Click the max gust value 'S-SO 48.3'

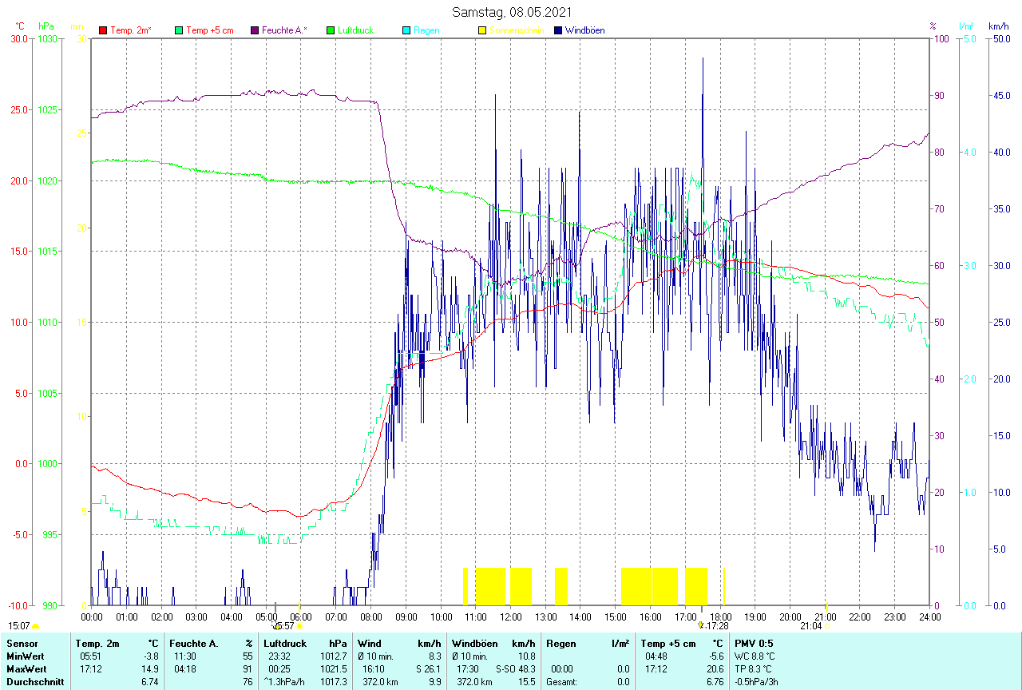point(516,668)
